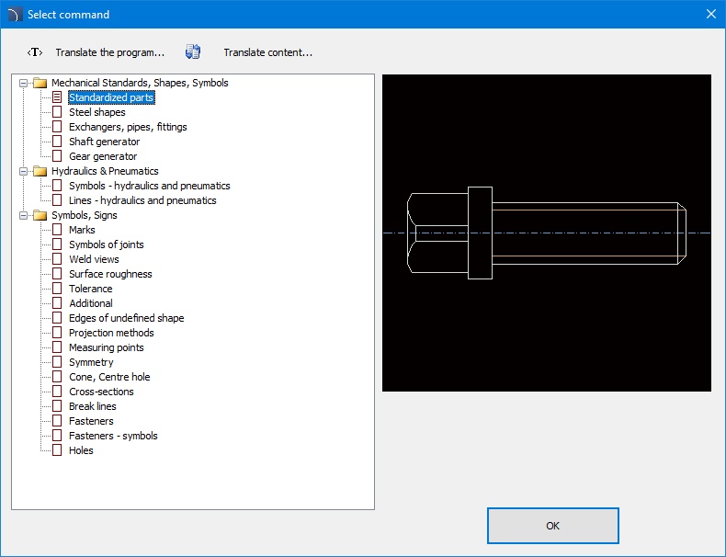Select Steel shapes in the tree
The width and height of the screenshot is (726, 557).
tap(96, 112)
